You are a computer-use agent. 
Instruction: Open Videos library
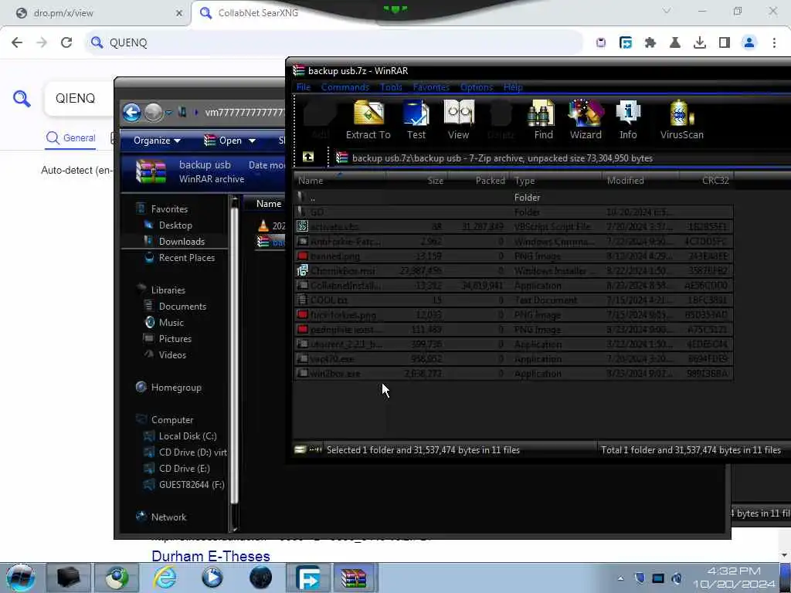(x=165, y=355)
